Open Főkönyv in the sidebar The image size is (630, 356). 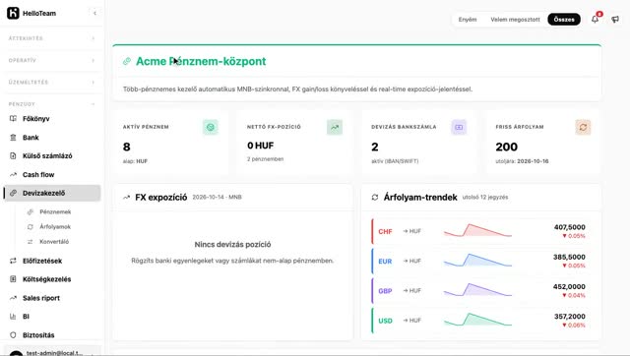(x=52, y=119)
